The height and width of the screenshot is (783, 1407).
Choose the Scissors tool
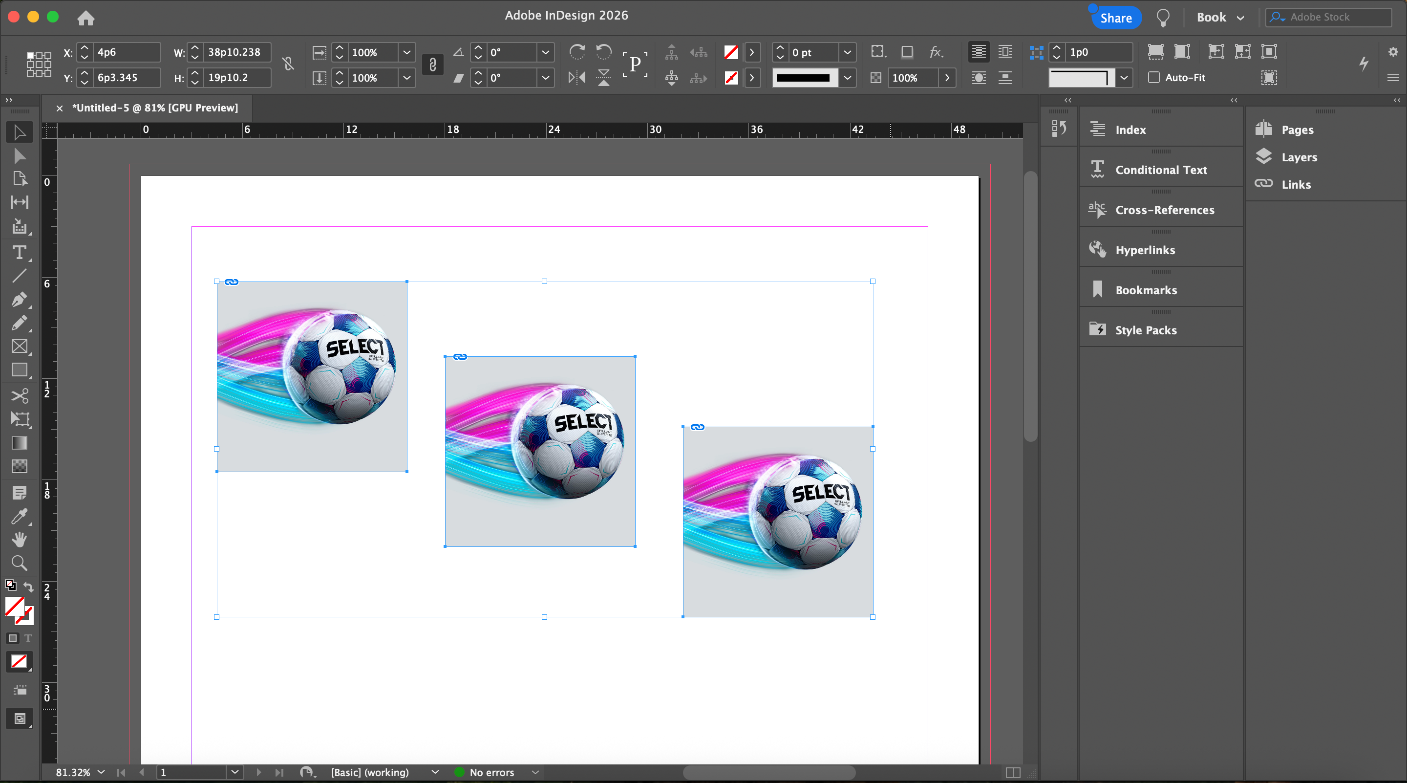19,395
